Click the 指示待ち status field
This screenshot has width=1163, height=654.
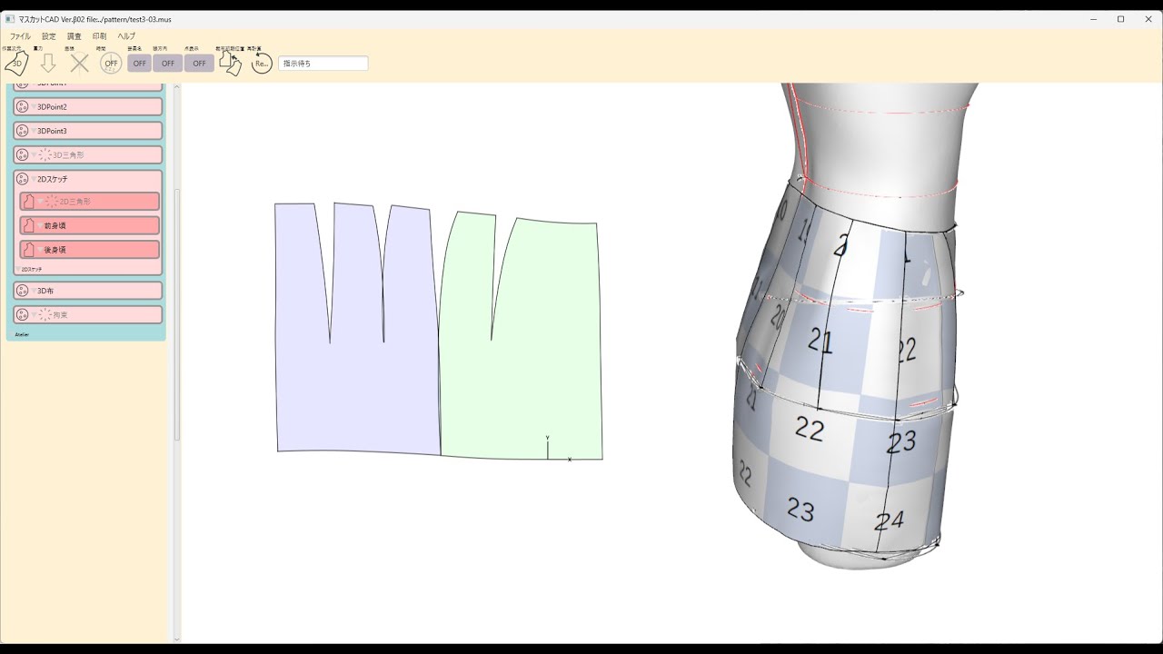pos(323,64)
